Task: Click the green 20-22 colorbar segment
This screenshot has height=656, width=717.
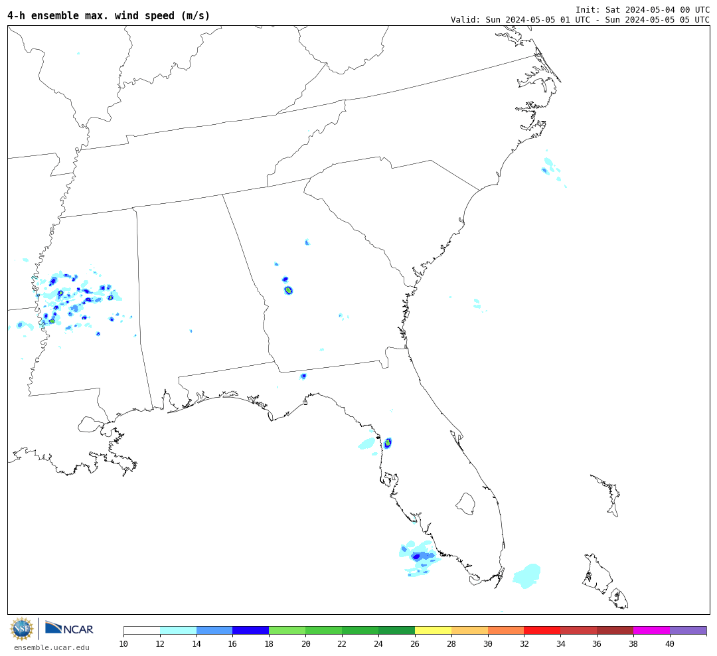Action: click(x=324, y=631)
